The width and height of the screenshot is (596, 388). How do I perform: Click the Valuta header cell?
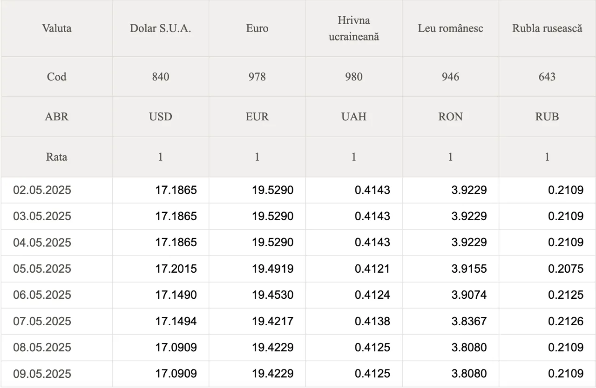click(x=57, y=28)
